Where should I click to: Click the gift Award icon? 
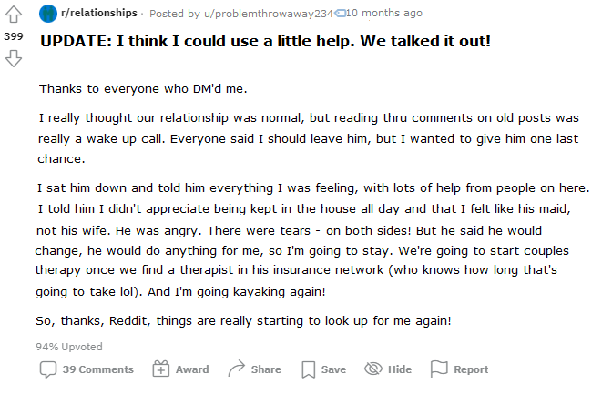pos(160,369)
